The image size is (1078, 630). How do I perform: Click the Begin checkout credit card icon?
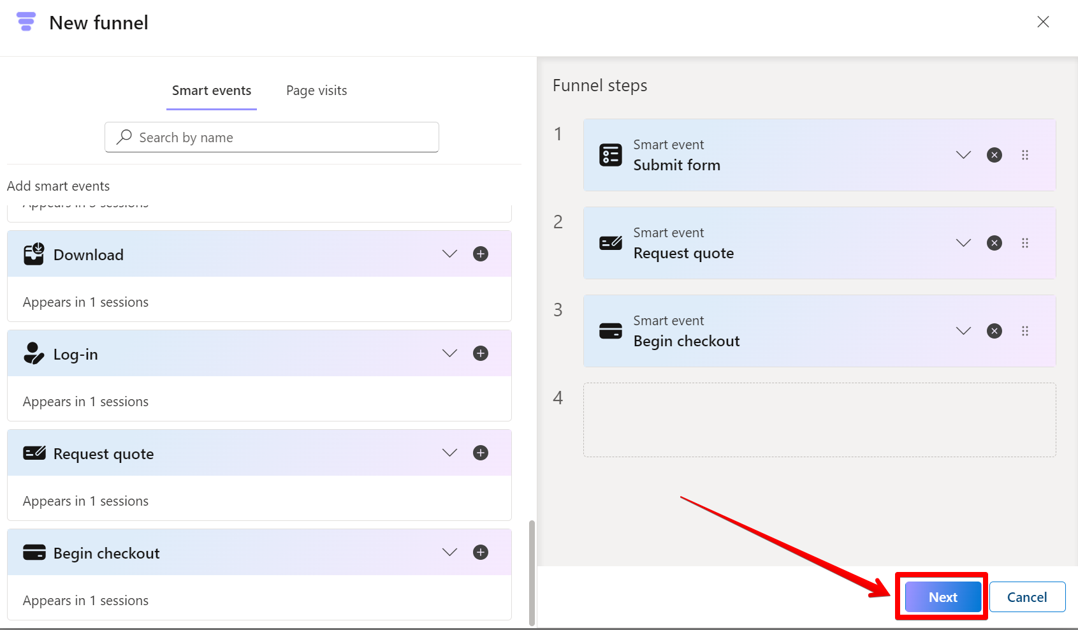(36, 552)
